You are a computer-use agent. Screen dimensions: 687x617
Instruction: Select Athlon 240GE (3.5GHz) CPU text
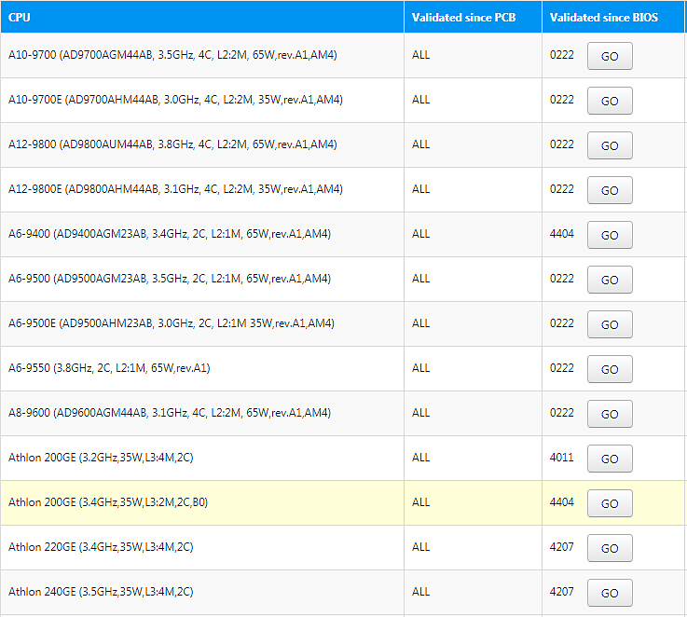[x=101, y=591]
